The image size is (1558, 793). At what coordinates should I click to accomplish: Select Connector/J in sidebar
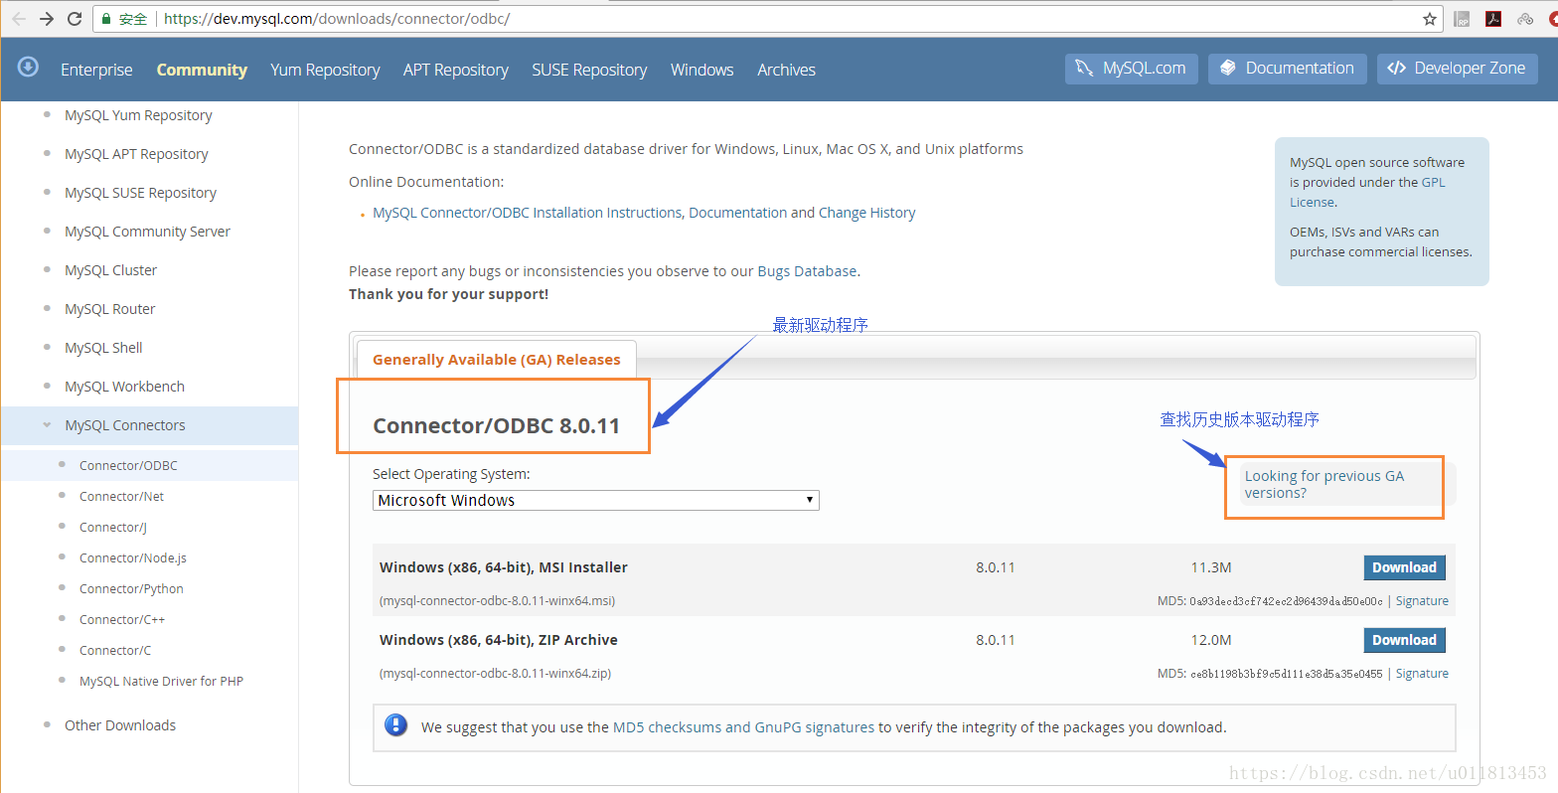(x=112, y=527)
